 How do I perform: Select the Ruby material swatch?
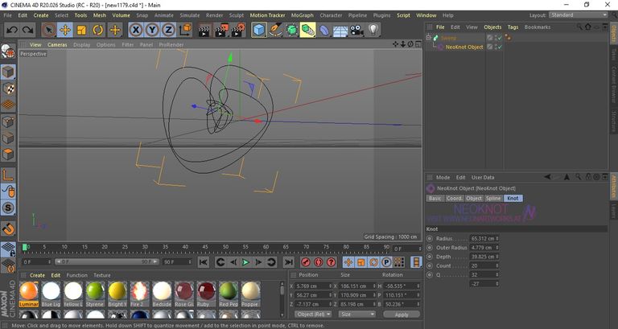206,294
